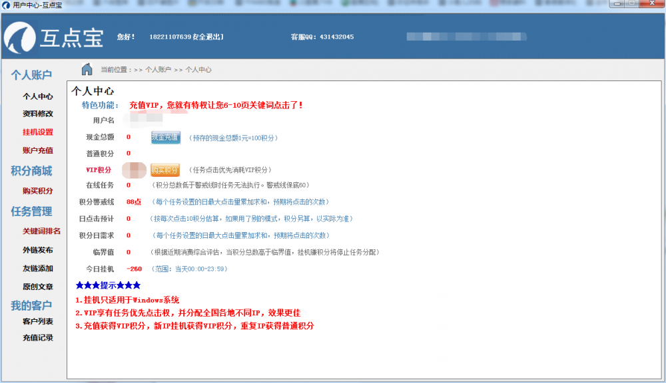Close the 用户中心-互点宝 window
The width and height of the screenshot is (666, 383).
click(652, 3)
